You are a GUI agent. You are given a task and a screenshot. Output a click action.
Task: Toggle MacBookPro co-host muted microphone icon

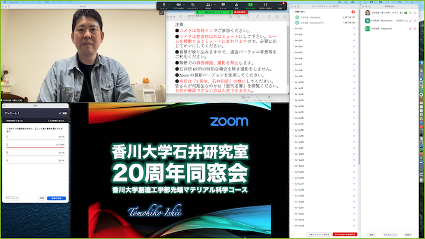[x=410, y=21]
